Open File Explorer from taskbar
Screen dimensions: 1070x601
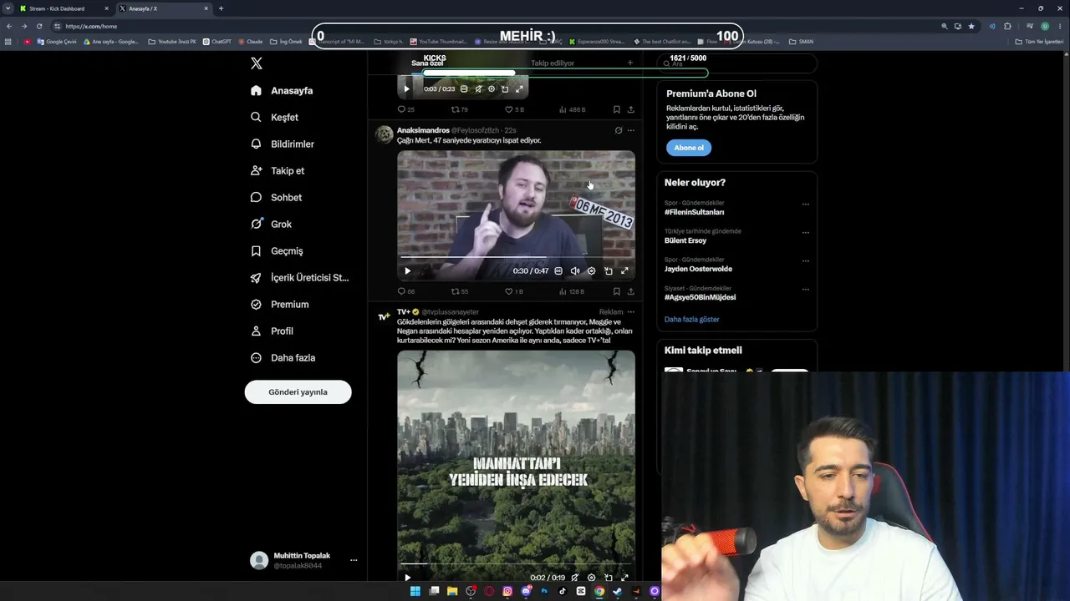coord(452,591)
